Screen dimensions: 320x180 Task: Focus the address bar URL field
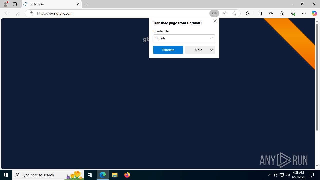pyautogui.click(x=122, y=13)
